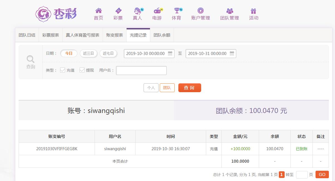Click the magnifier 查询 search icon
The image size is (335, 181).
coord(31,59)
